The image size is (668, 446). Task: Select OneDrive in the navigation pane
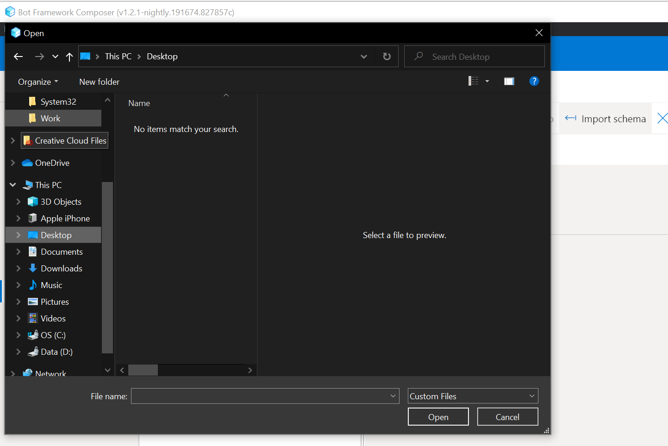click(x=46, y=163)
